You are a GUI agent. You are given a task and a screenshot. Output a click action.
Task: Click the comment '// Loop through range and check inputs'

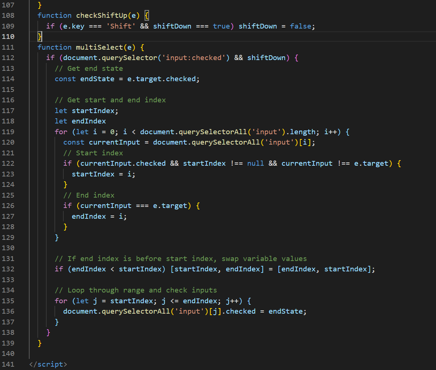click(x=136, y=290)
